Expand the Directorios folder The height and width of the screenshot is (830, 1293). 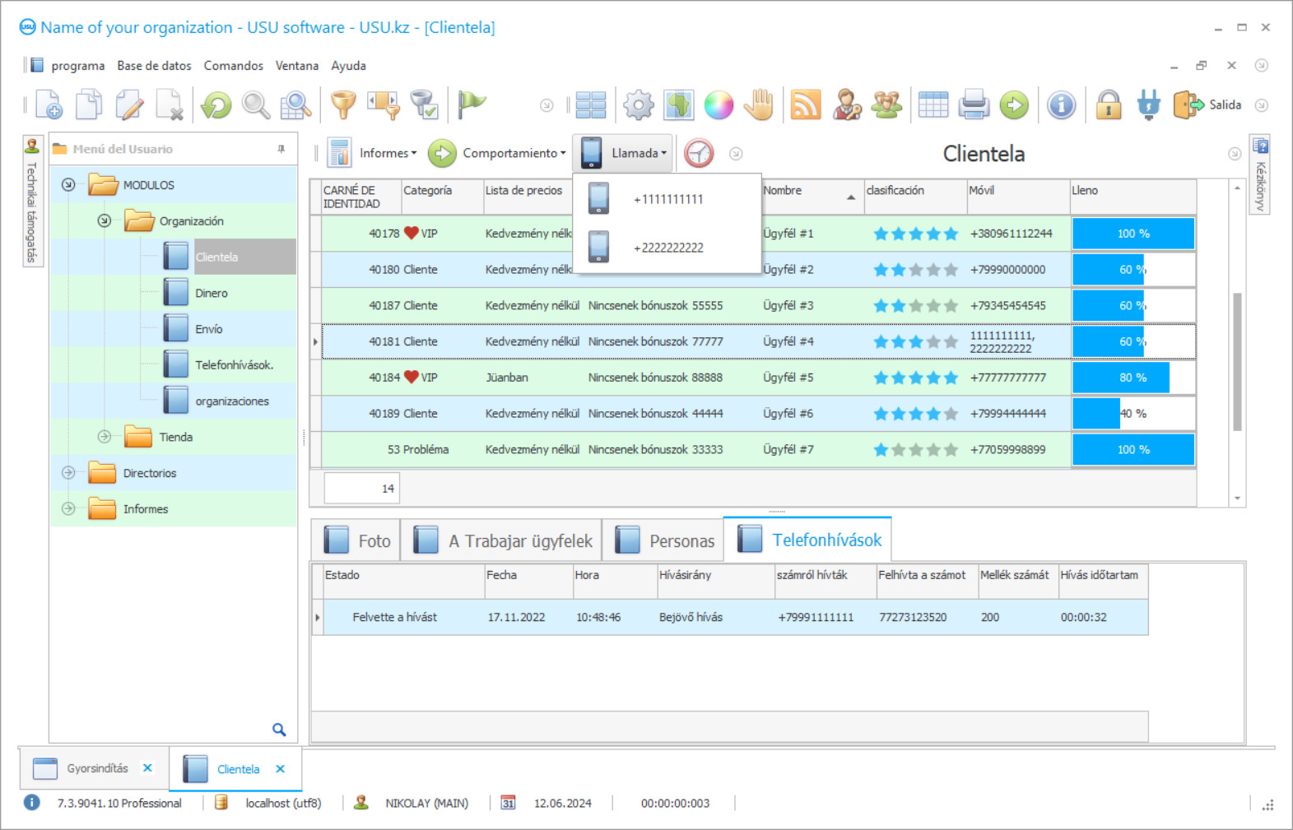tap(69, 473)
